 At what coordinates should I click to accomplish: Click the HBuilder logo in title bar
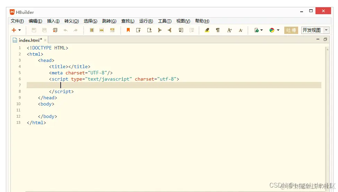(x=12, y=12)
